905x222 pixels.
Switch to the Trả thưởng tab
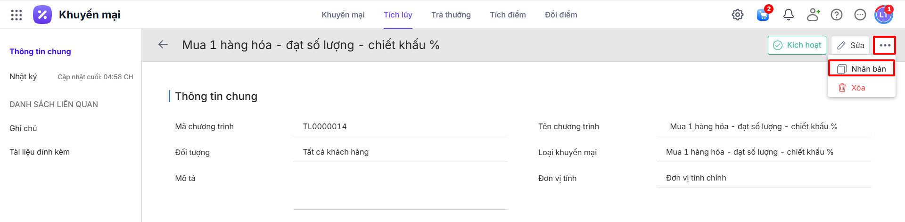(x=451, y=15)
